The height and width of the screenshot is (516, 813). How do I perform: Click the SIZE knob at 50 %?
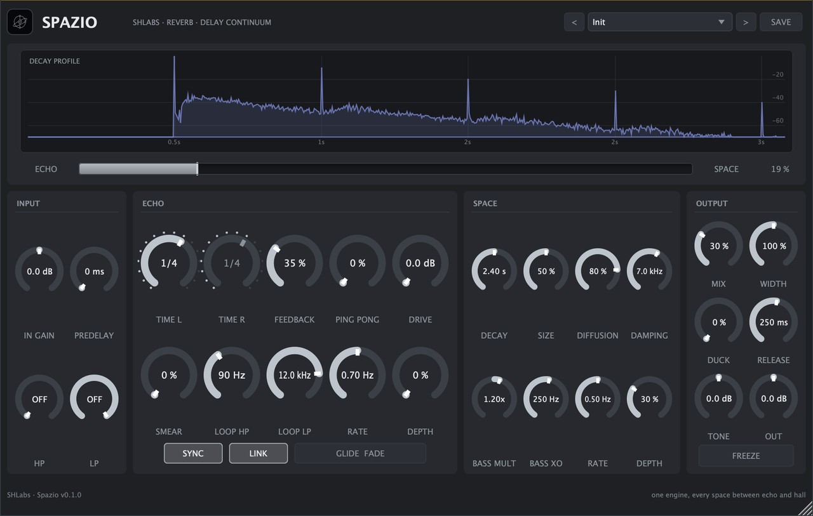[546, 271]
